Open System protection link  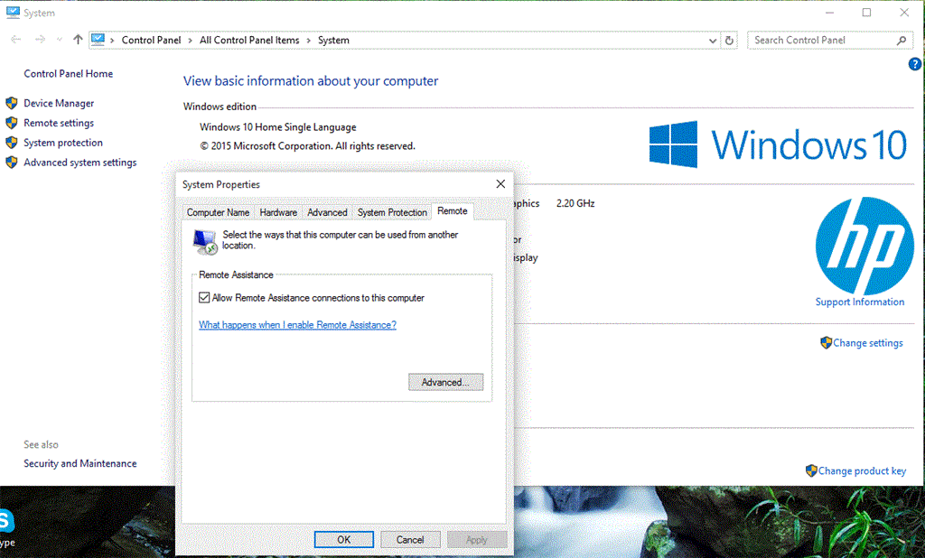click(63, 143)
